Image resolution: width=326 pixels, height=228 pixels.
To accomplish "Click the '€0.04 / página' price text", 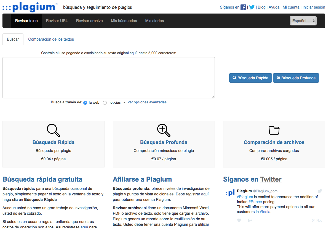I will tap(54, 159).
